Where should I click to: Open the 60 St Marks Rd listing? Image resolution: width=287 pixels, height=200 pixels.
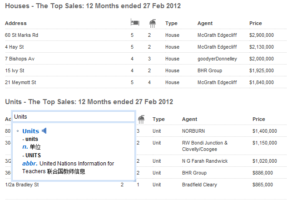22,35
